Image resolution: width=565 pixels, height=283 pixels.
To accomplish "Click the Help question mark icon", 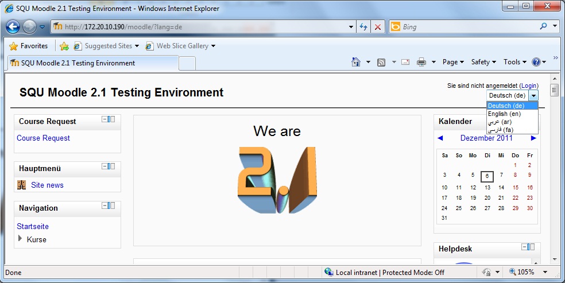I will point(536,63).
